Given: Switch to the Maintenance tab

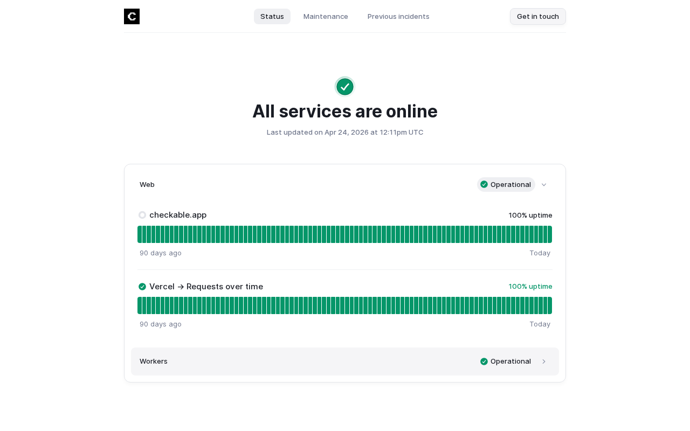Looking at the screenshot, I should pyautogui.click(x=326, y=16).
